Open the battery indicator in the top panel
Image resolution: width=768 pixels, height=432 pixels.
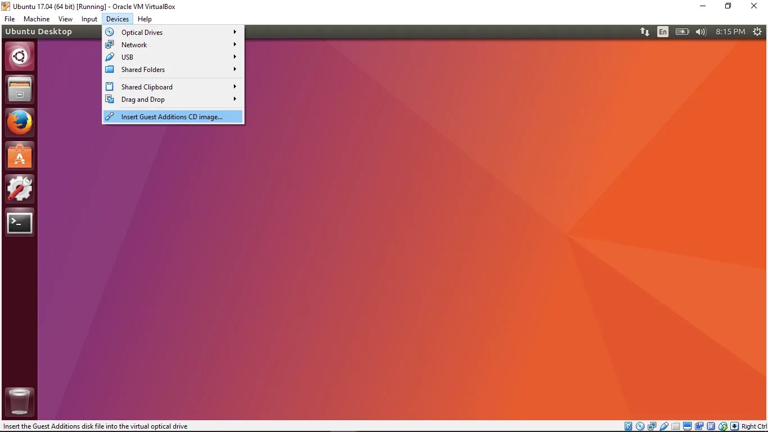coord(682,32)
